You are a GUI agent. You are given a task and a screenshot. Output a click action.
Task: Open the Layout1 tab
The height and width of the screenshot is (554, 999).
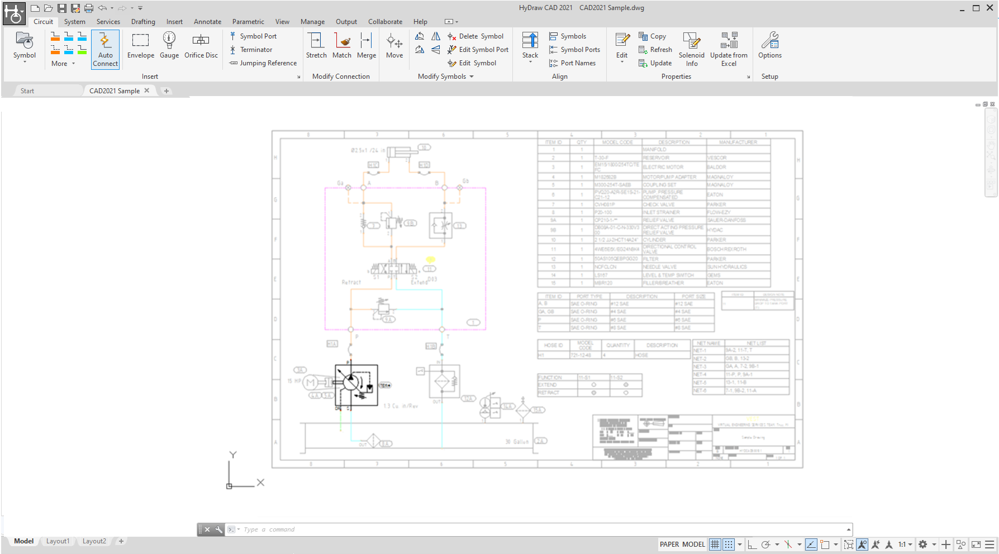pyautogui.click(x=58, y=541)
